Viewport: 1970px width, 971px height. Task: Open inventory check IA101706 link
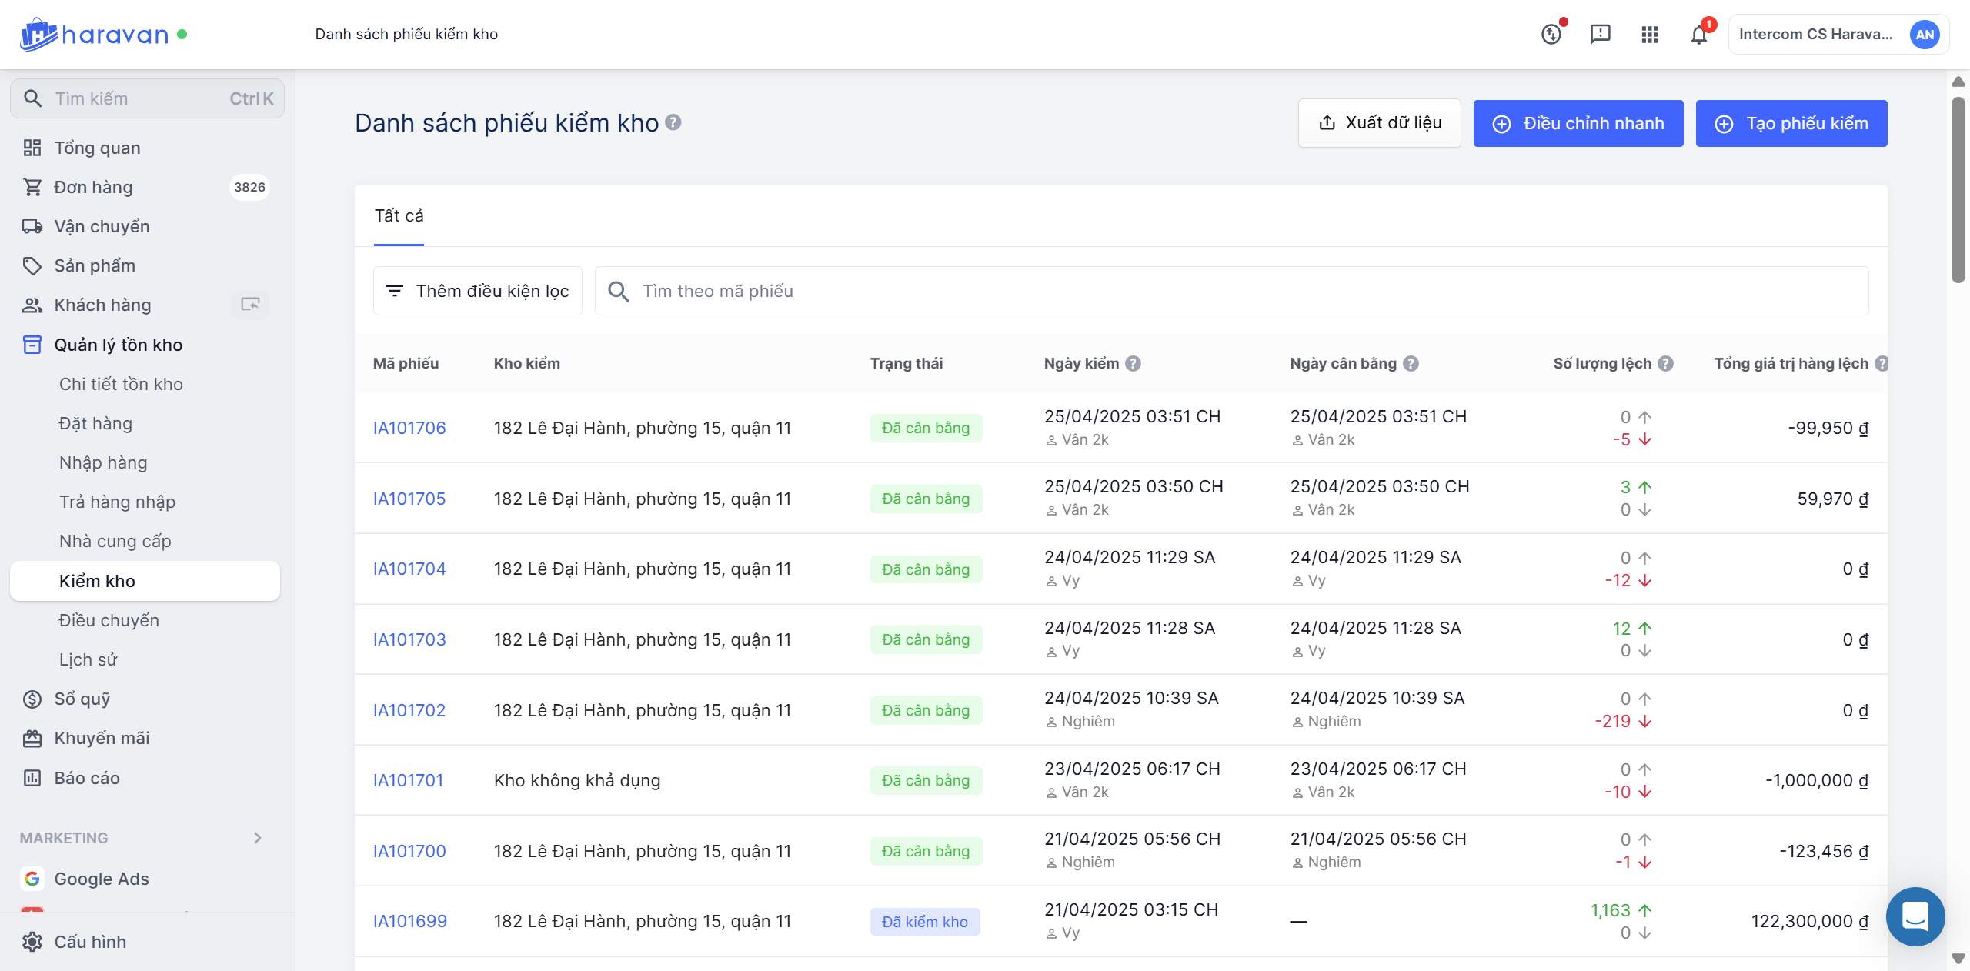(409, 428)
